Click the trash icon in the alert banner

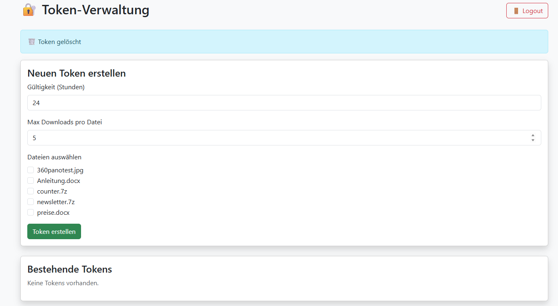pos(31,42)
